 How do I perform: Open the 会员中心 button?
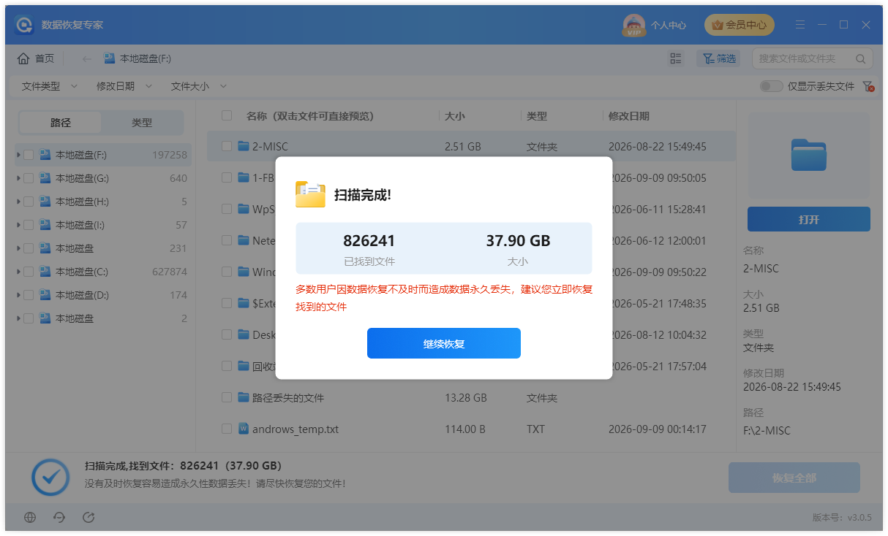(739, 25)
